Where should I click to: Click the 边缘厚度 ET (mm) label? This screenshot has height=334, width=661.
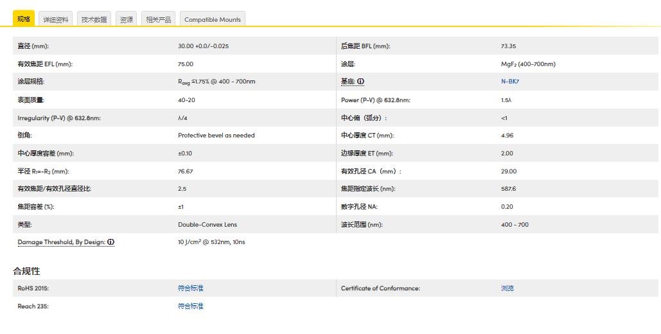pyautogui.click(x=367, y=153)
